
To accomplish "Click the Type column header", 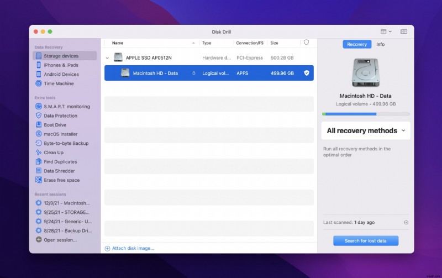I will (x=207, y=43).
